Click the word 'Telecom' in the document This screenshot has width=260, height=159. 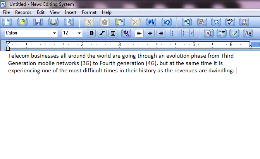point(19,56)
